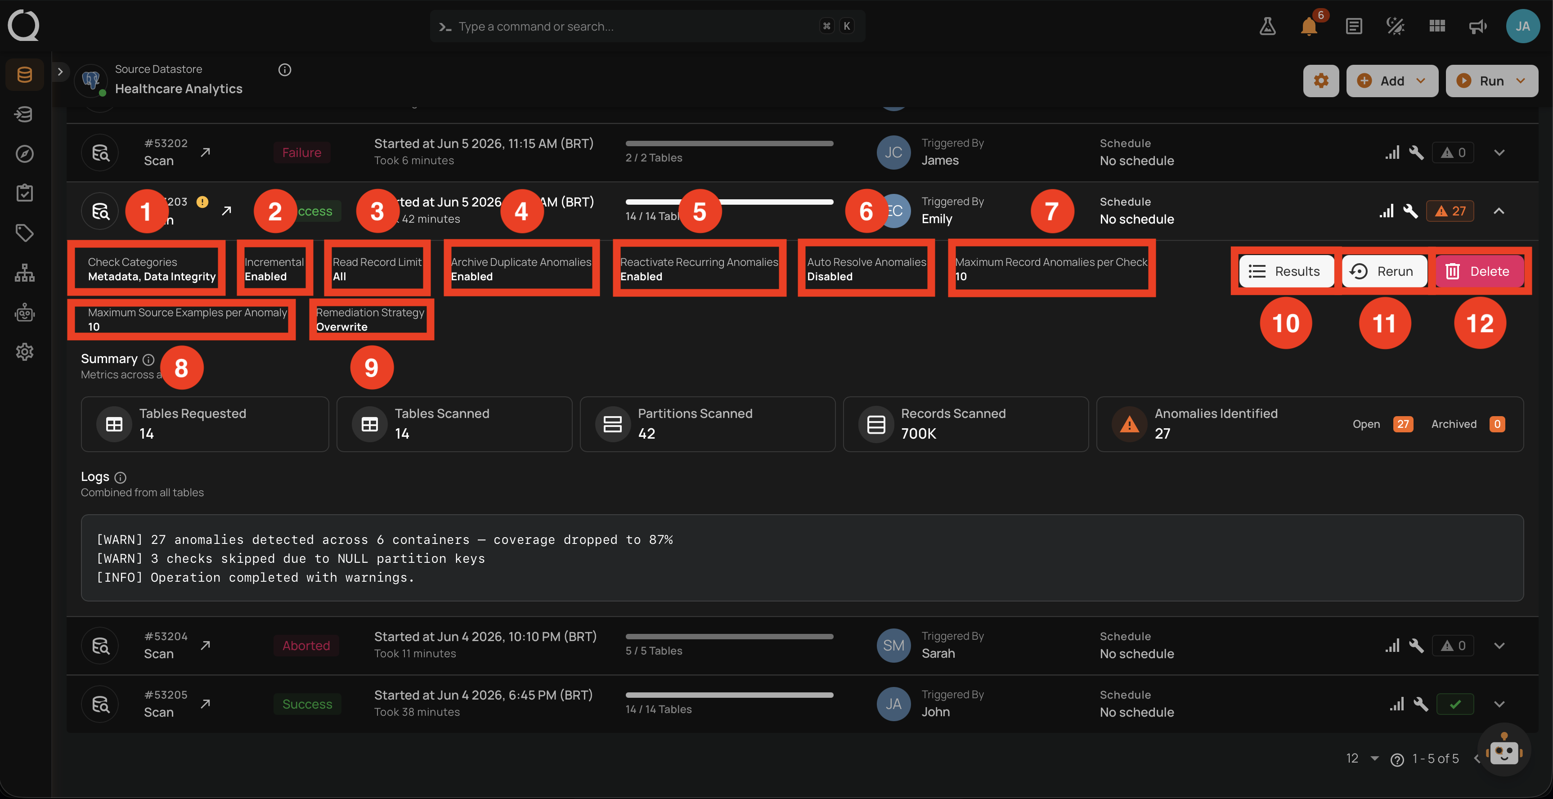Click the log output text area

coord(802,558)
